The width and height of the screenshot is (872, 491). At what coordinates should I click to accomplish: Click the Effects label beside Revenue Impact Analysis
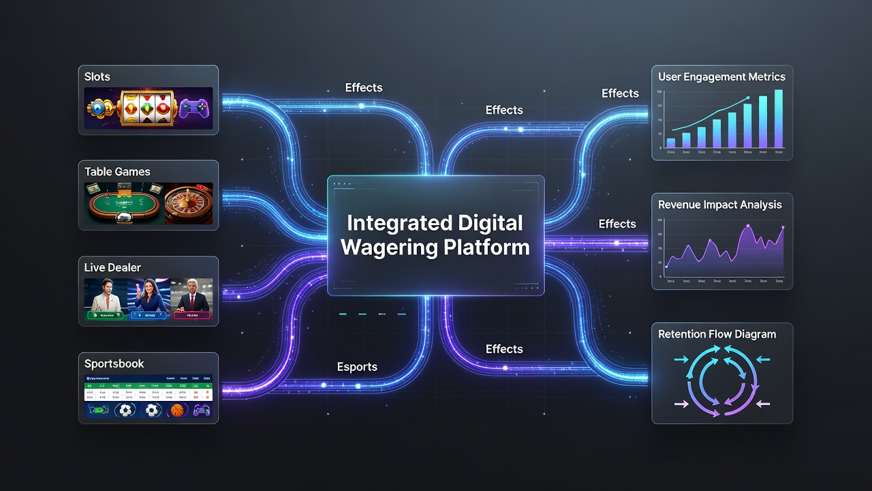(x=617, y=224)
